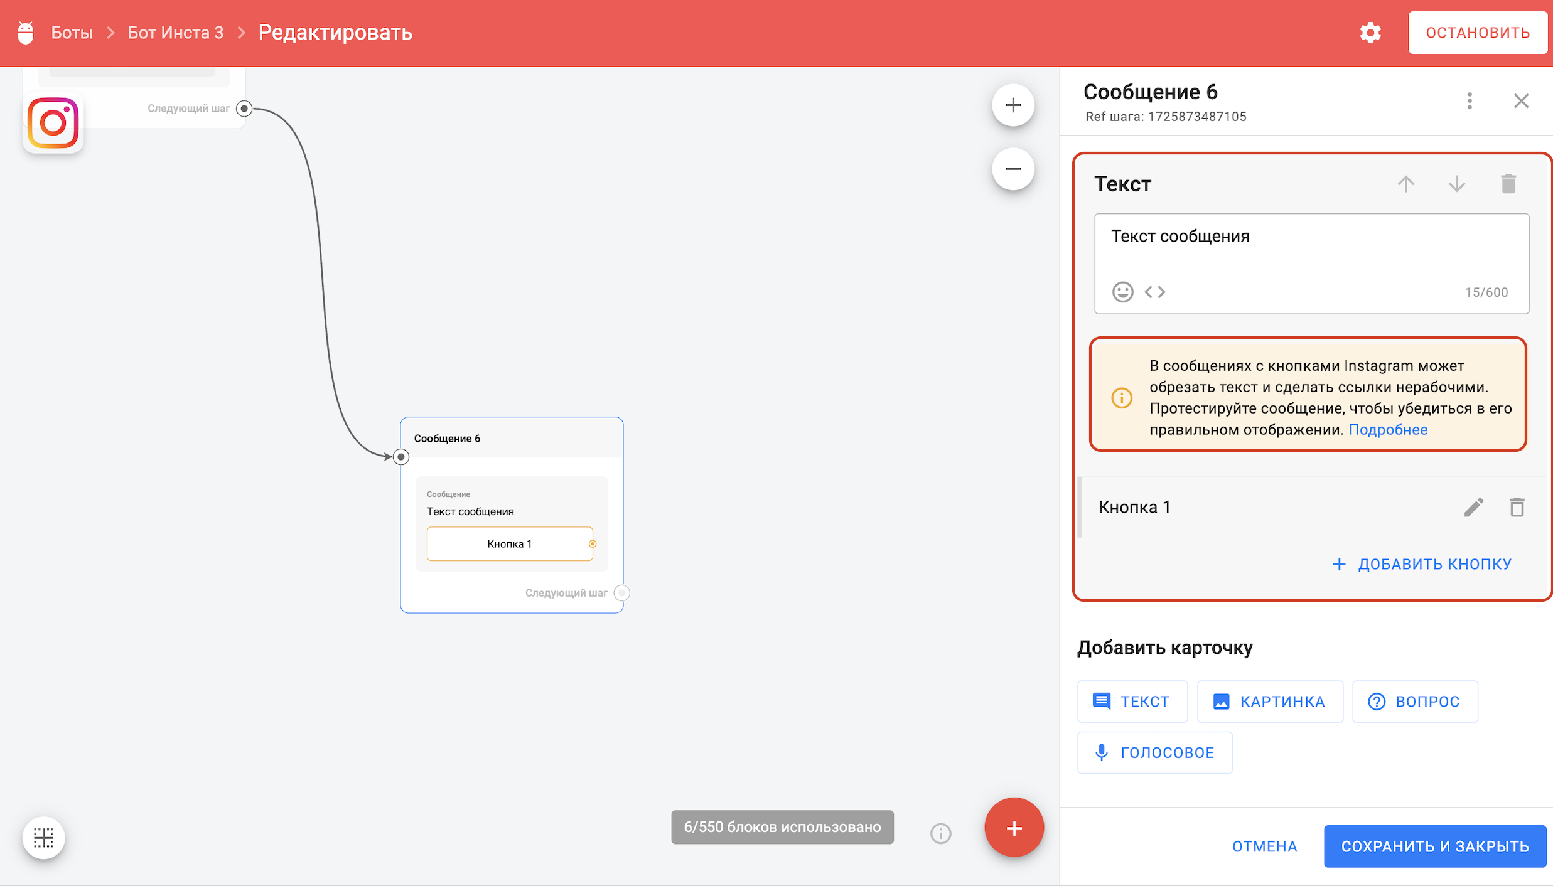Delete Кнопка 1 trash icon
The width and height of the screenshot is (1553, 886).
tap(1517, 507)
